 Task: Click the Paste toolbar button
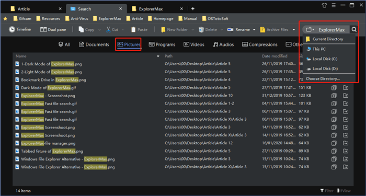click(139, 30)
